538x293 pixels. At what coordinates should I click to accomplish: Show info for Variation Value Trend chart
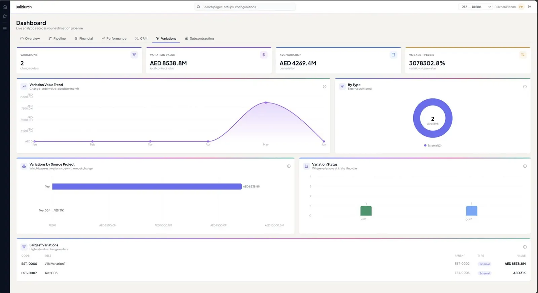[x=324, y=87]
